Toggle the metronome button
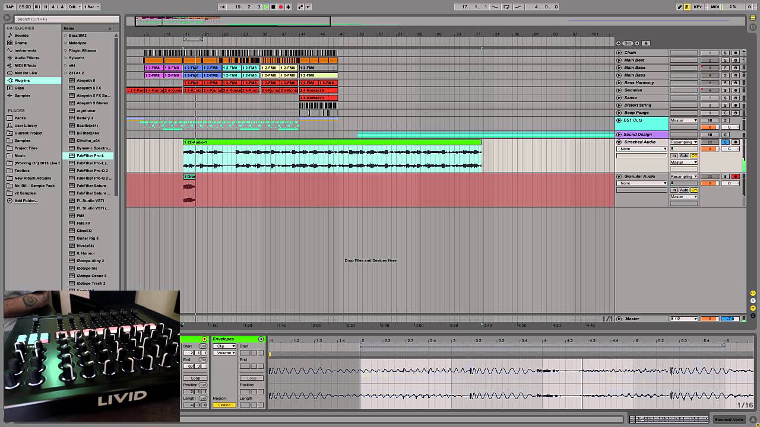Viewport: 760px width, 427px height. 73,7
